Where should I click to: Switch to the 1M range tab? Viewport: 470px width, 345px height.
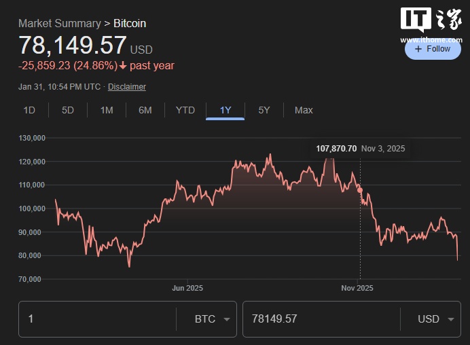(x=107, y=110)
